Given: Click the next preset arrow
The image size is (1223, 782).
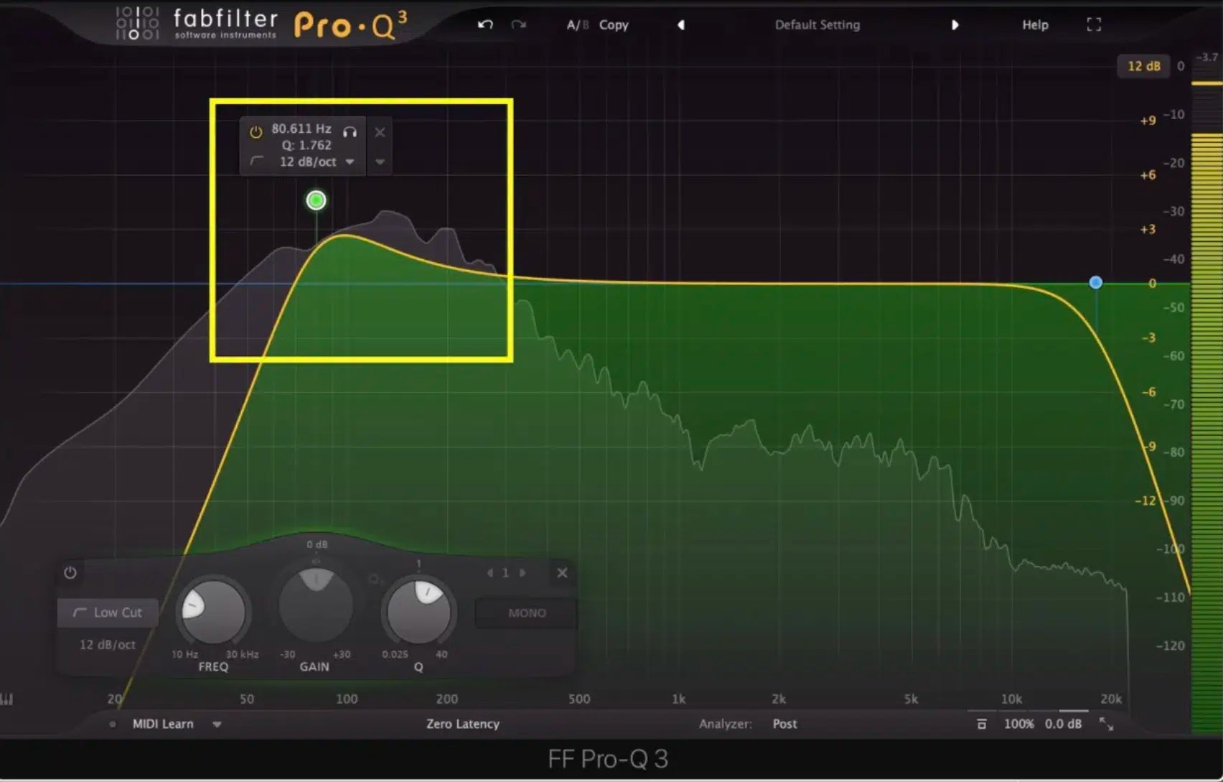Looking at the screenshot, I should pos(955,24).
